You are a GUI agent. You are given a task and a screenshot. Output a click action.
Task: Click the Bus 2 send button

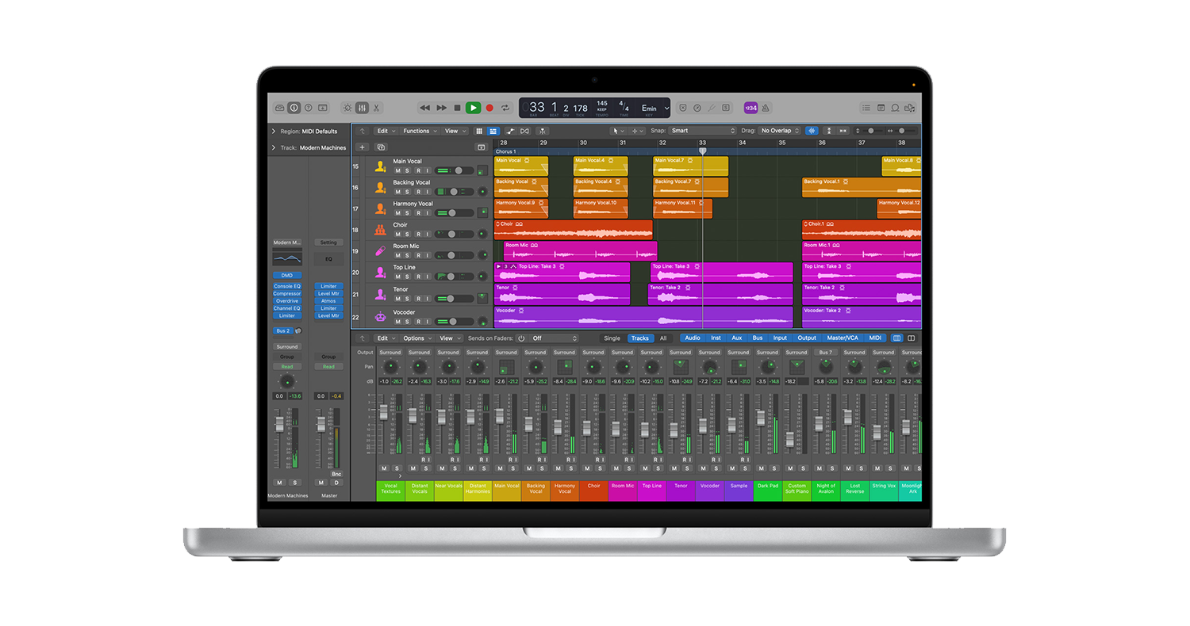(283, 330)
